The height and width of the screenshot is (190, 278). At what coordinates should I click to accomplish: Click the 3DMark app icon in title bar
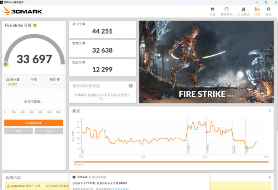[2, 2]
